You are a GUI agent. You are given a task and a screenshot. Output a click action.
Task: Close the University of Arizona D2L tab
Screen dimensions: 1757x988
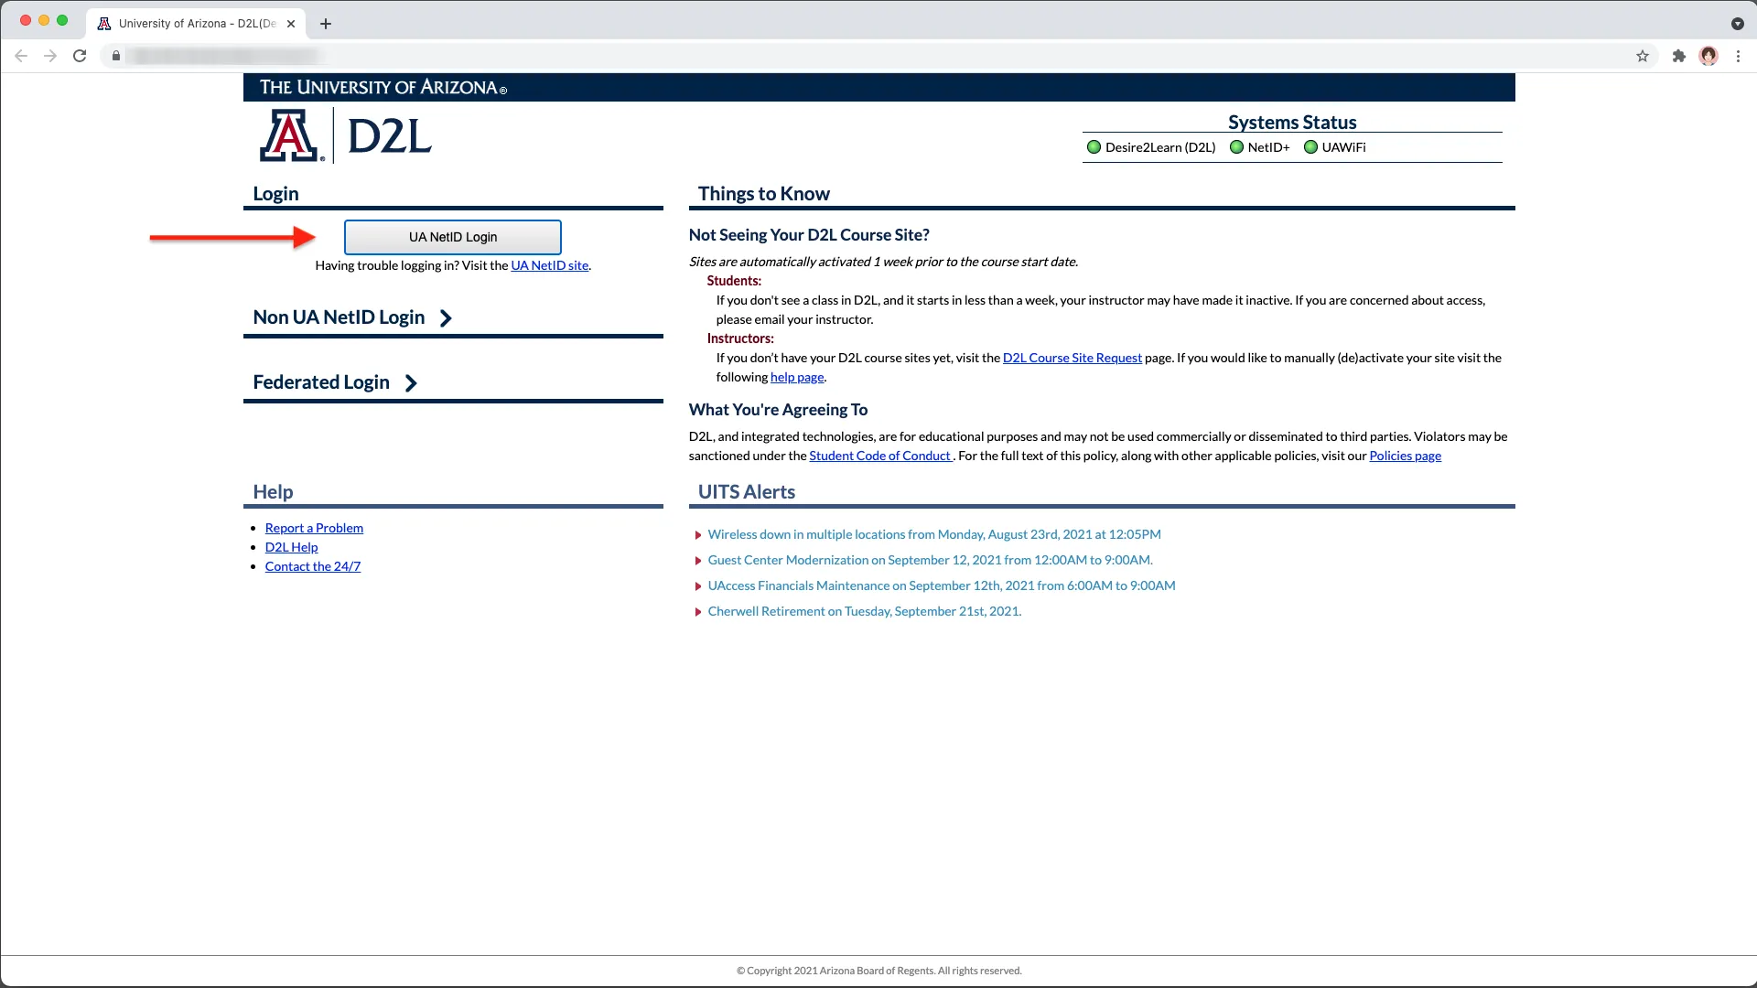[x=291, y=24]
